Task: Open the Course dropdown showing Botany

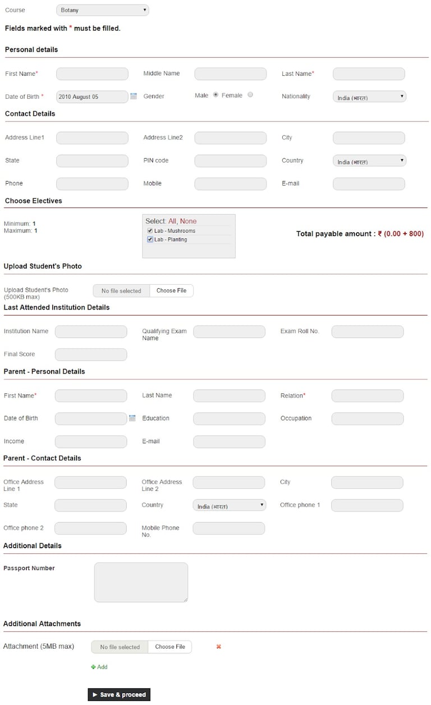Action: [x=103, y=10]
